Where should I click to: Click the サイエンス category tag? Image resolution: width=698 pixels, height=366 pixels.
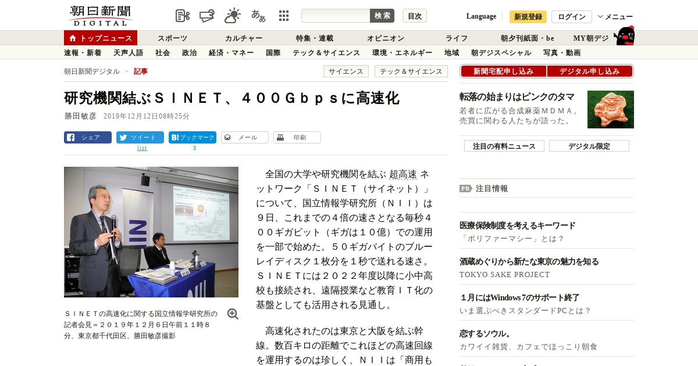click(x=346, y=71)
